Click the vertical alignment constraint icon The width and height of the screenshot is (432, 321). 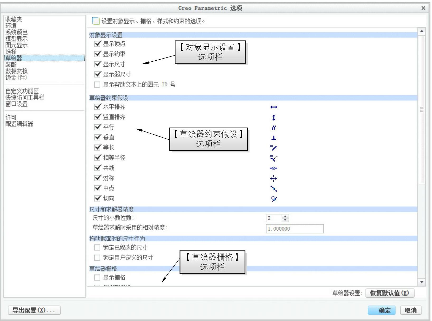click(274, 117)
